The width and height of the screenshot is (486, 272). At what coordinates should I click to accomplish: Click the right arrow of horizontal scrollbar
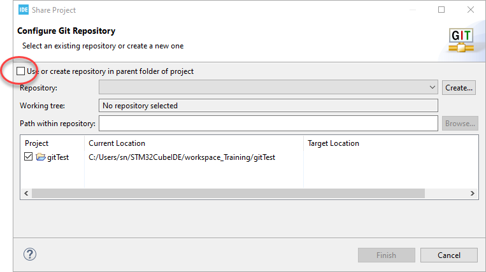coord(473,193)
